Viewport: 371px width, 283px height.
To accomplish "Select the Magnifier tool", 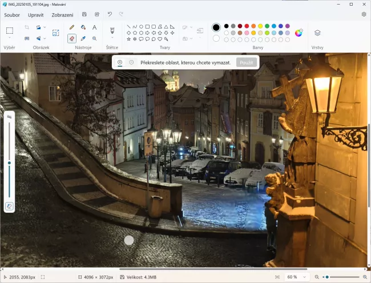I will click(95, 38).
